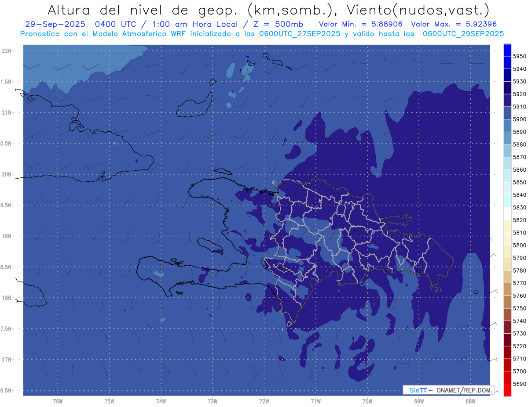528x407 pixels.
Task: Click the '22N' latitude label
Action: point(7,51)
